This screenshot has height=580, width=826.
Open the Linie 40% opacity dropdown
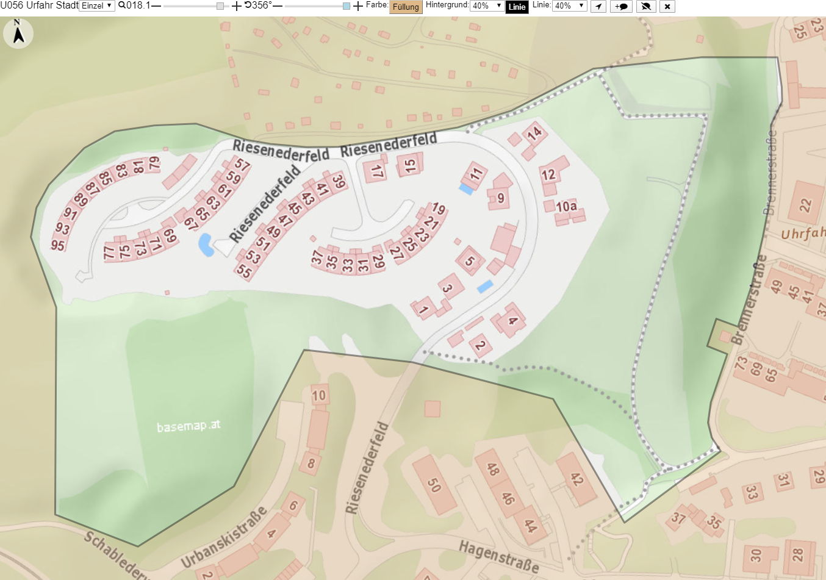point(570,5)
